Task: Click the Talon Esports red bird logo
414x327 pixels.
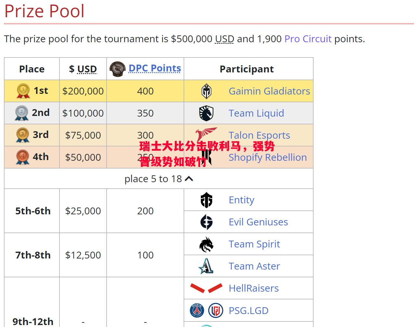Action: (x=206, y=135)
